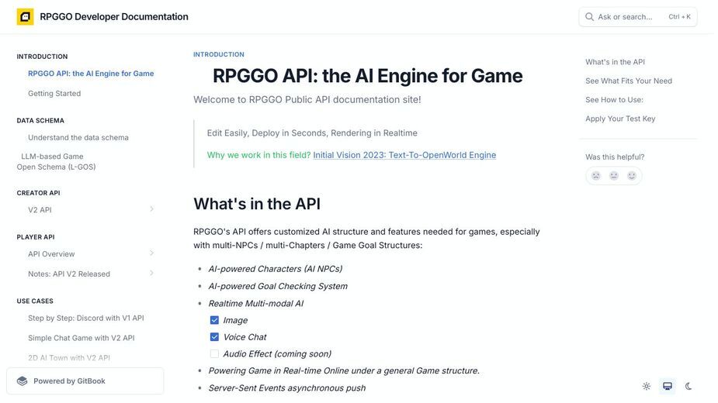Click the RPGGO yellow logo icon

25,17
